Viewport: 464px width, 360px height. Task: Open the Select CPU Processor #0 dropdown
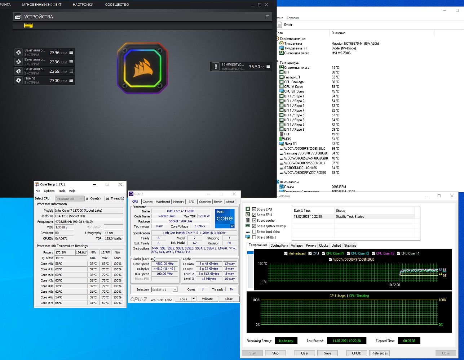pyautogui.click(x=69, y=199)
